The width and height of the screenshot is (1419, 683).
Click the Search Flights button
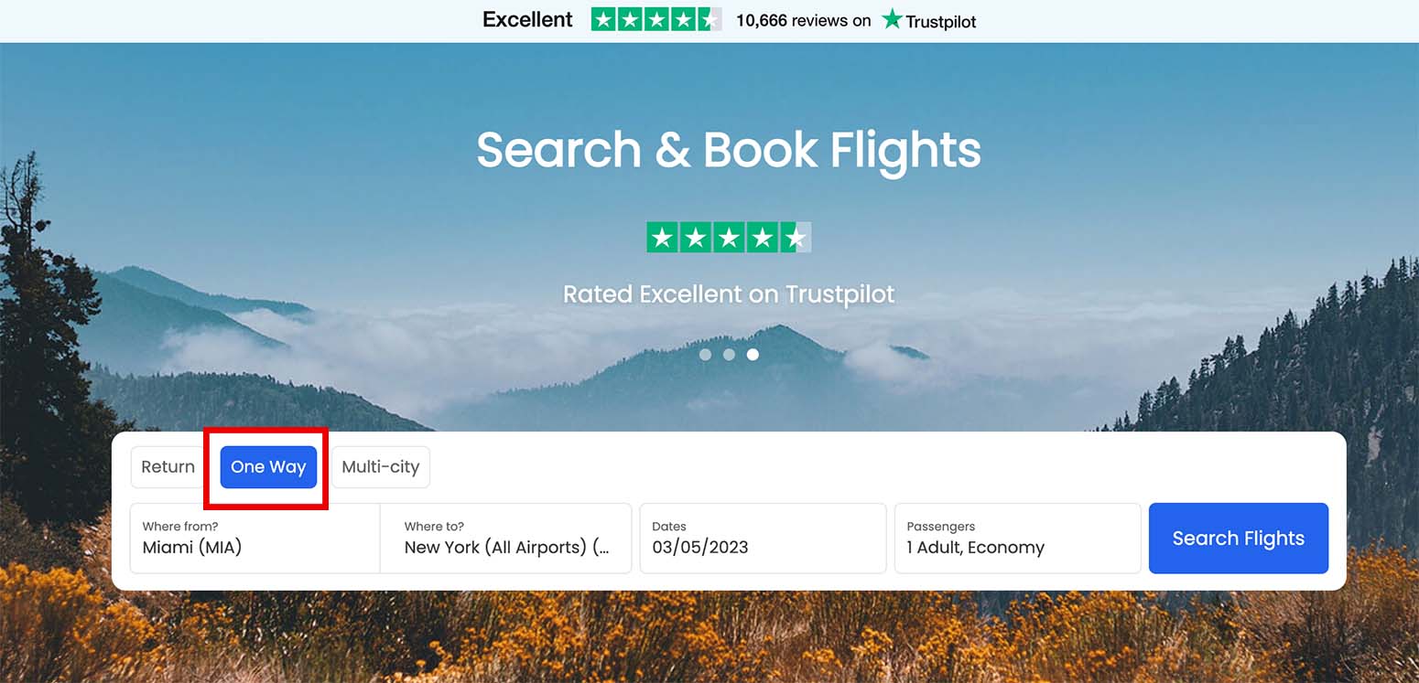tap(1238, 539)
